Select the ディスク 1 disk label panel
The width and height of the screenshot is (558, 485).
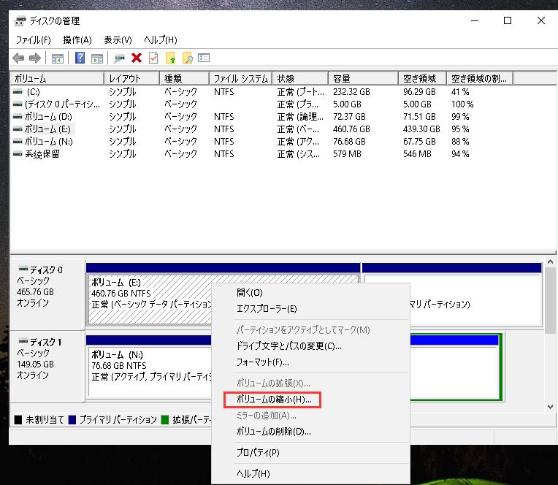47,366
